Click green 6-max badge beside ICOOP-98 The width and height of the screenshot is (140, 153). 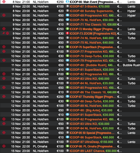(67, 146)
